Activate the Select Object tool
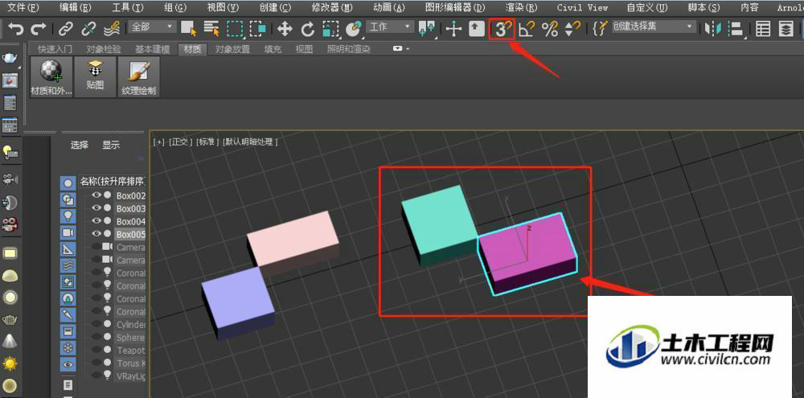804x398 pixels. point(189,29)
